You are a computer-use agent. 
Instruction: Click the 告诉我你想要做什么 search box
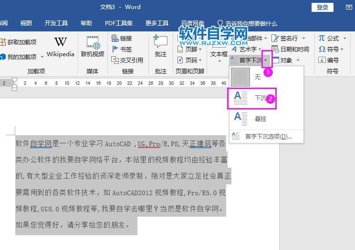(247, 23)
